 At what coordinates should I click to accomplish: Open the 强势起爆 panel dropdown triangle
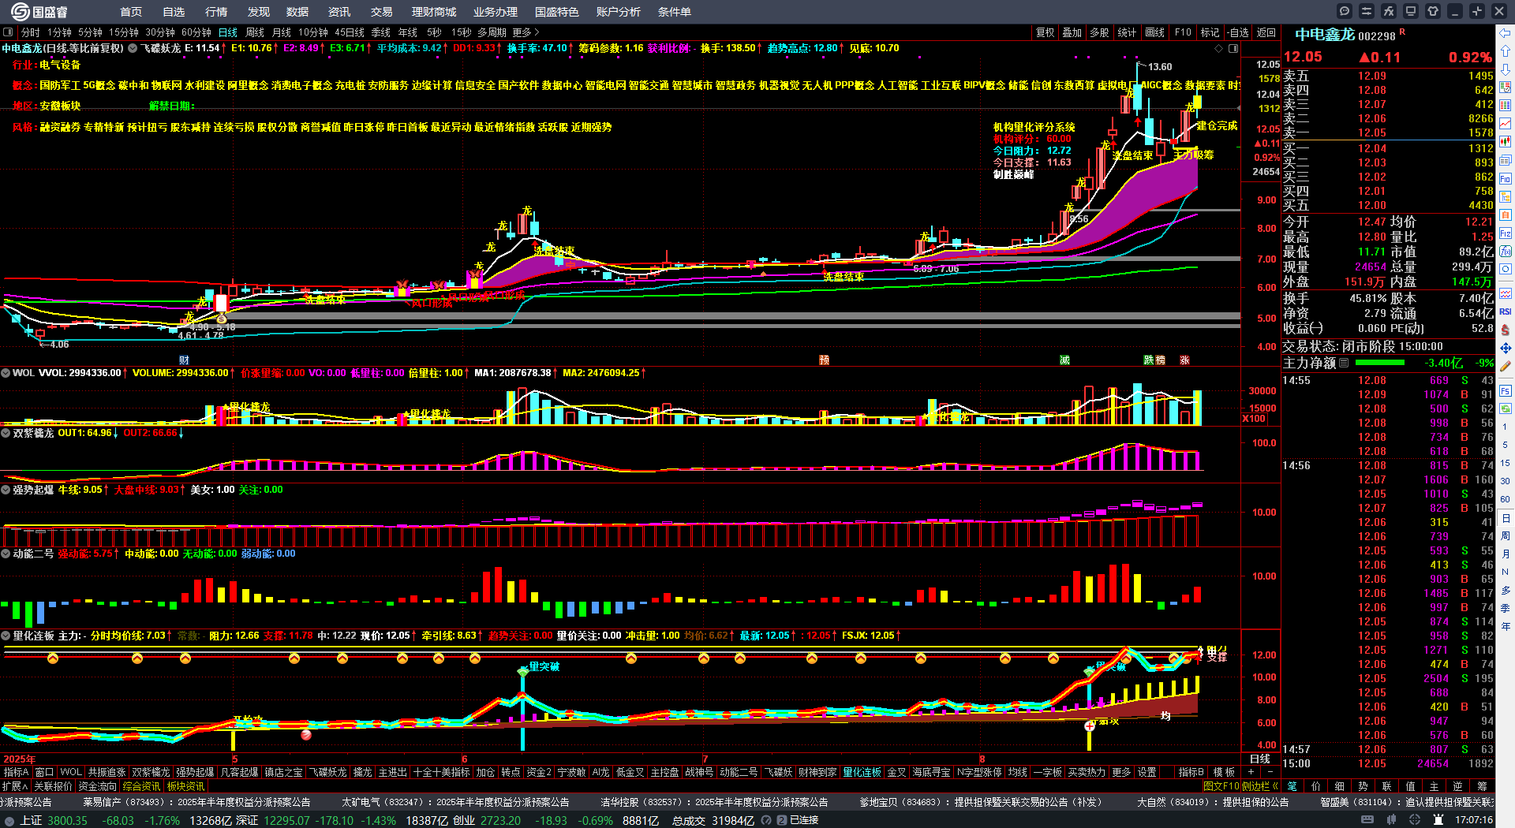coord(6,490)
